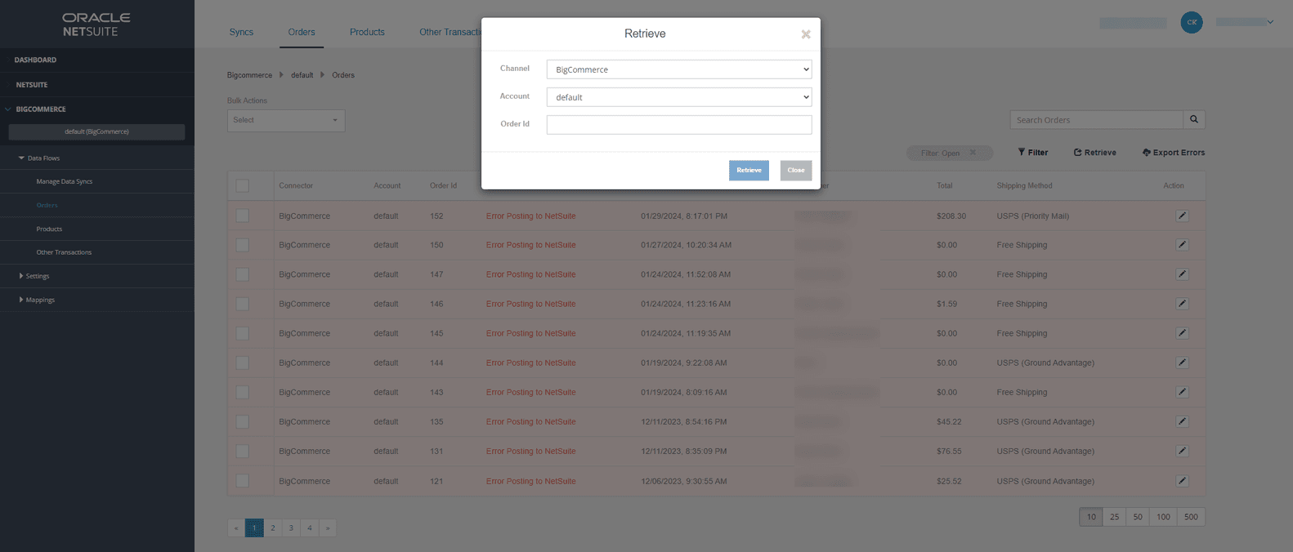Expand the Mappings section in sidebar
The image size is (1293, 552).
tap(21, 300)
